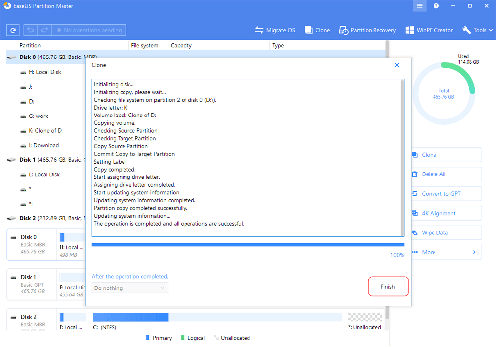Choose Convert to GPT option

point(446,194)
